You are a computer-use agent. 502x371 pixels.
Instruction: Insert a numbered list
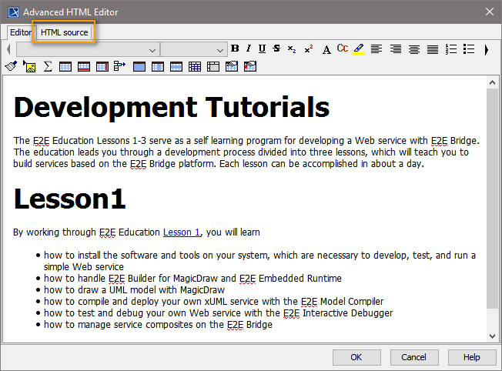pos(451,49)
